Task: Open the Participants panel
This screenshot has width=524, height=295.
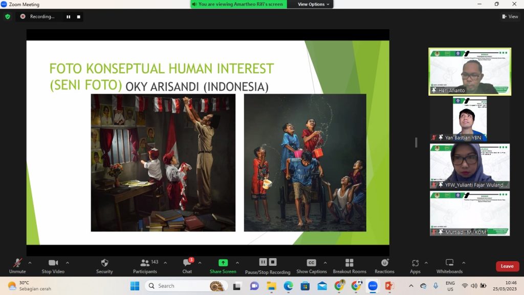Action: coord(145,266)
